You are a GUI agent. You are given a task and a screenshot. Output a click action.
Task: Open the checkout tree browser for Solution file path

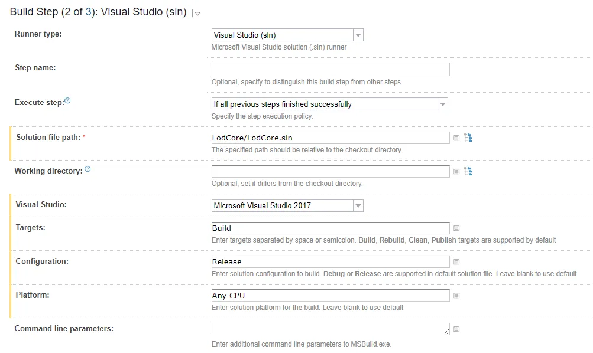point(468,138)
